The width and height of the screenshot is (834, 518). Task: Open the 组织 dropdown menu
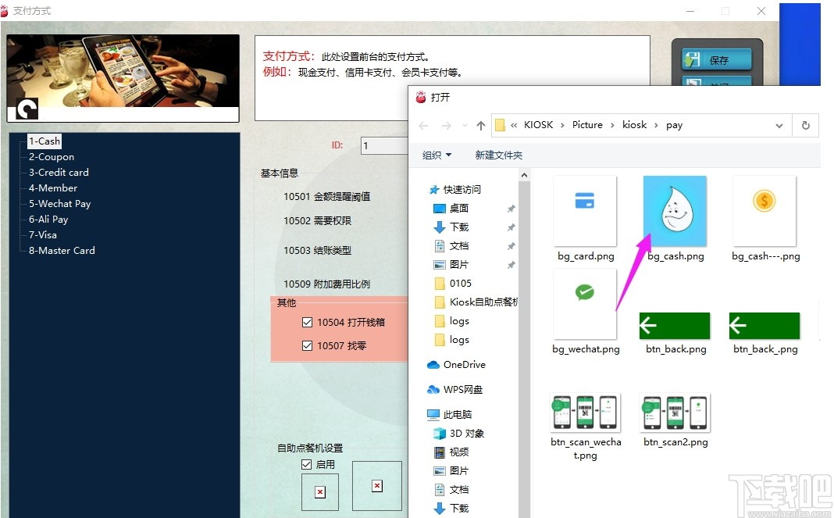tap(436, 155)
